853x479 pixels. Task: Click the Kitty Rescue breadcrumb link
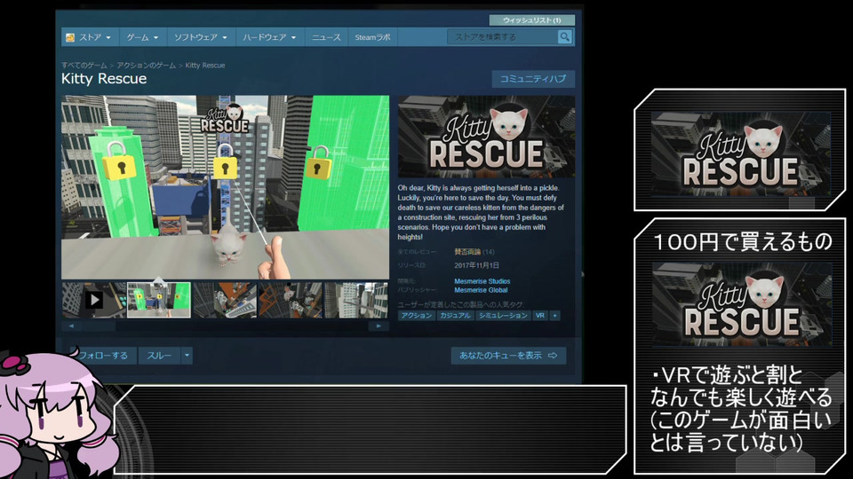click(205, 65)
